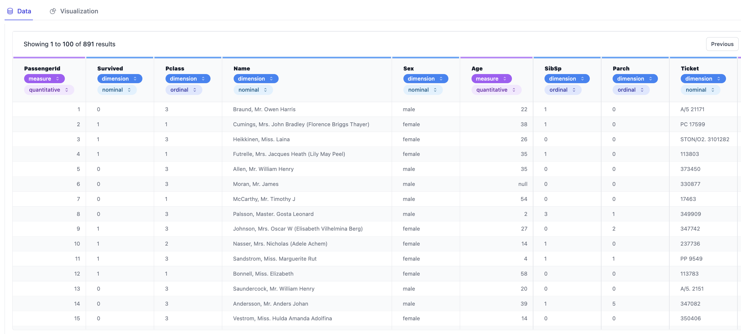Click the Age column header
Viewport: 741px width, 334px height.
coord(477,68)
